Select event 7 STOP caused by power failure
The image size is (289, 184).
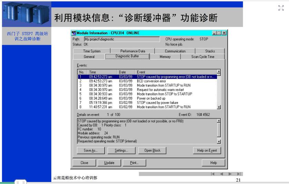pos(147,103)
